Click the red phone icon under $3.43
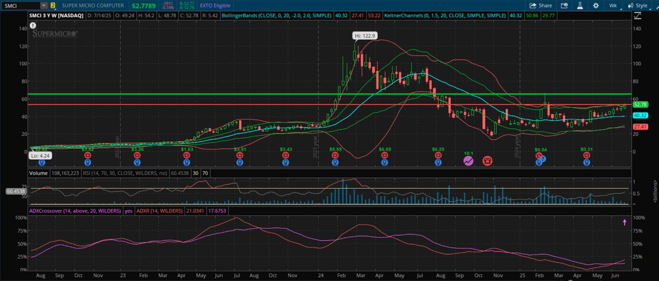 [x=286, y=155]
